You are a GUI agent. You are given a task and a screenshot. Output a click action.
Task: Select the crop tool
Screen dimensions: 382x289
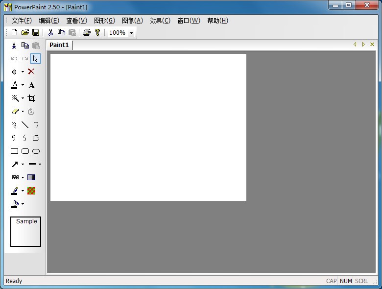tap(31, 98)
